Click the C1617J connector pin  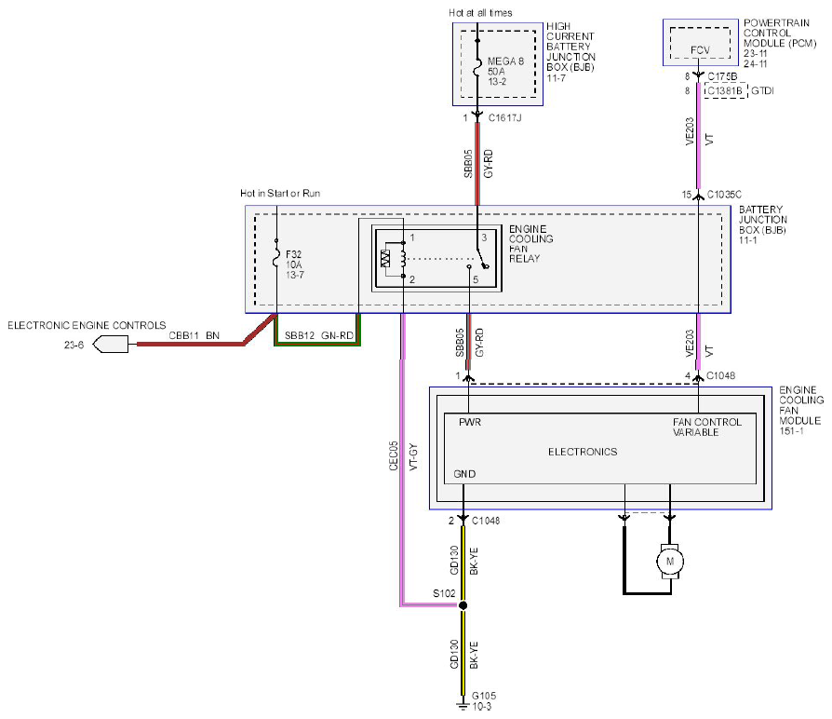477,116
